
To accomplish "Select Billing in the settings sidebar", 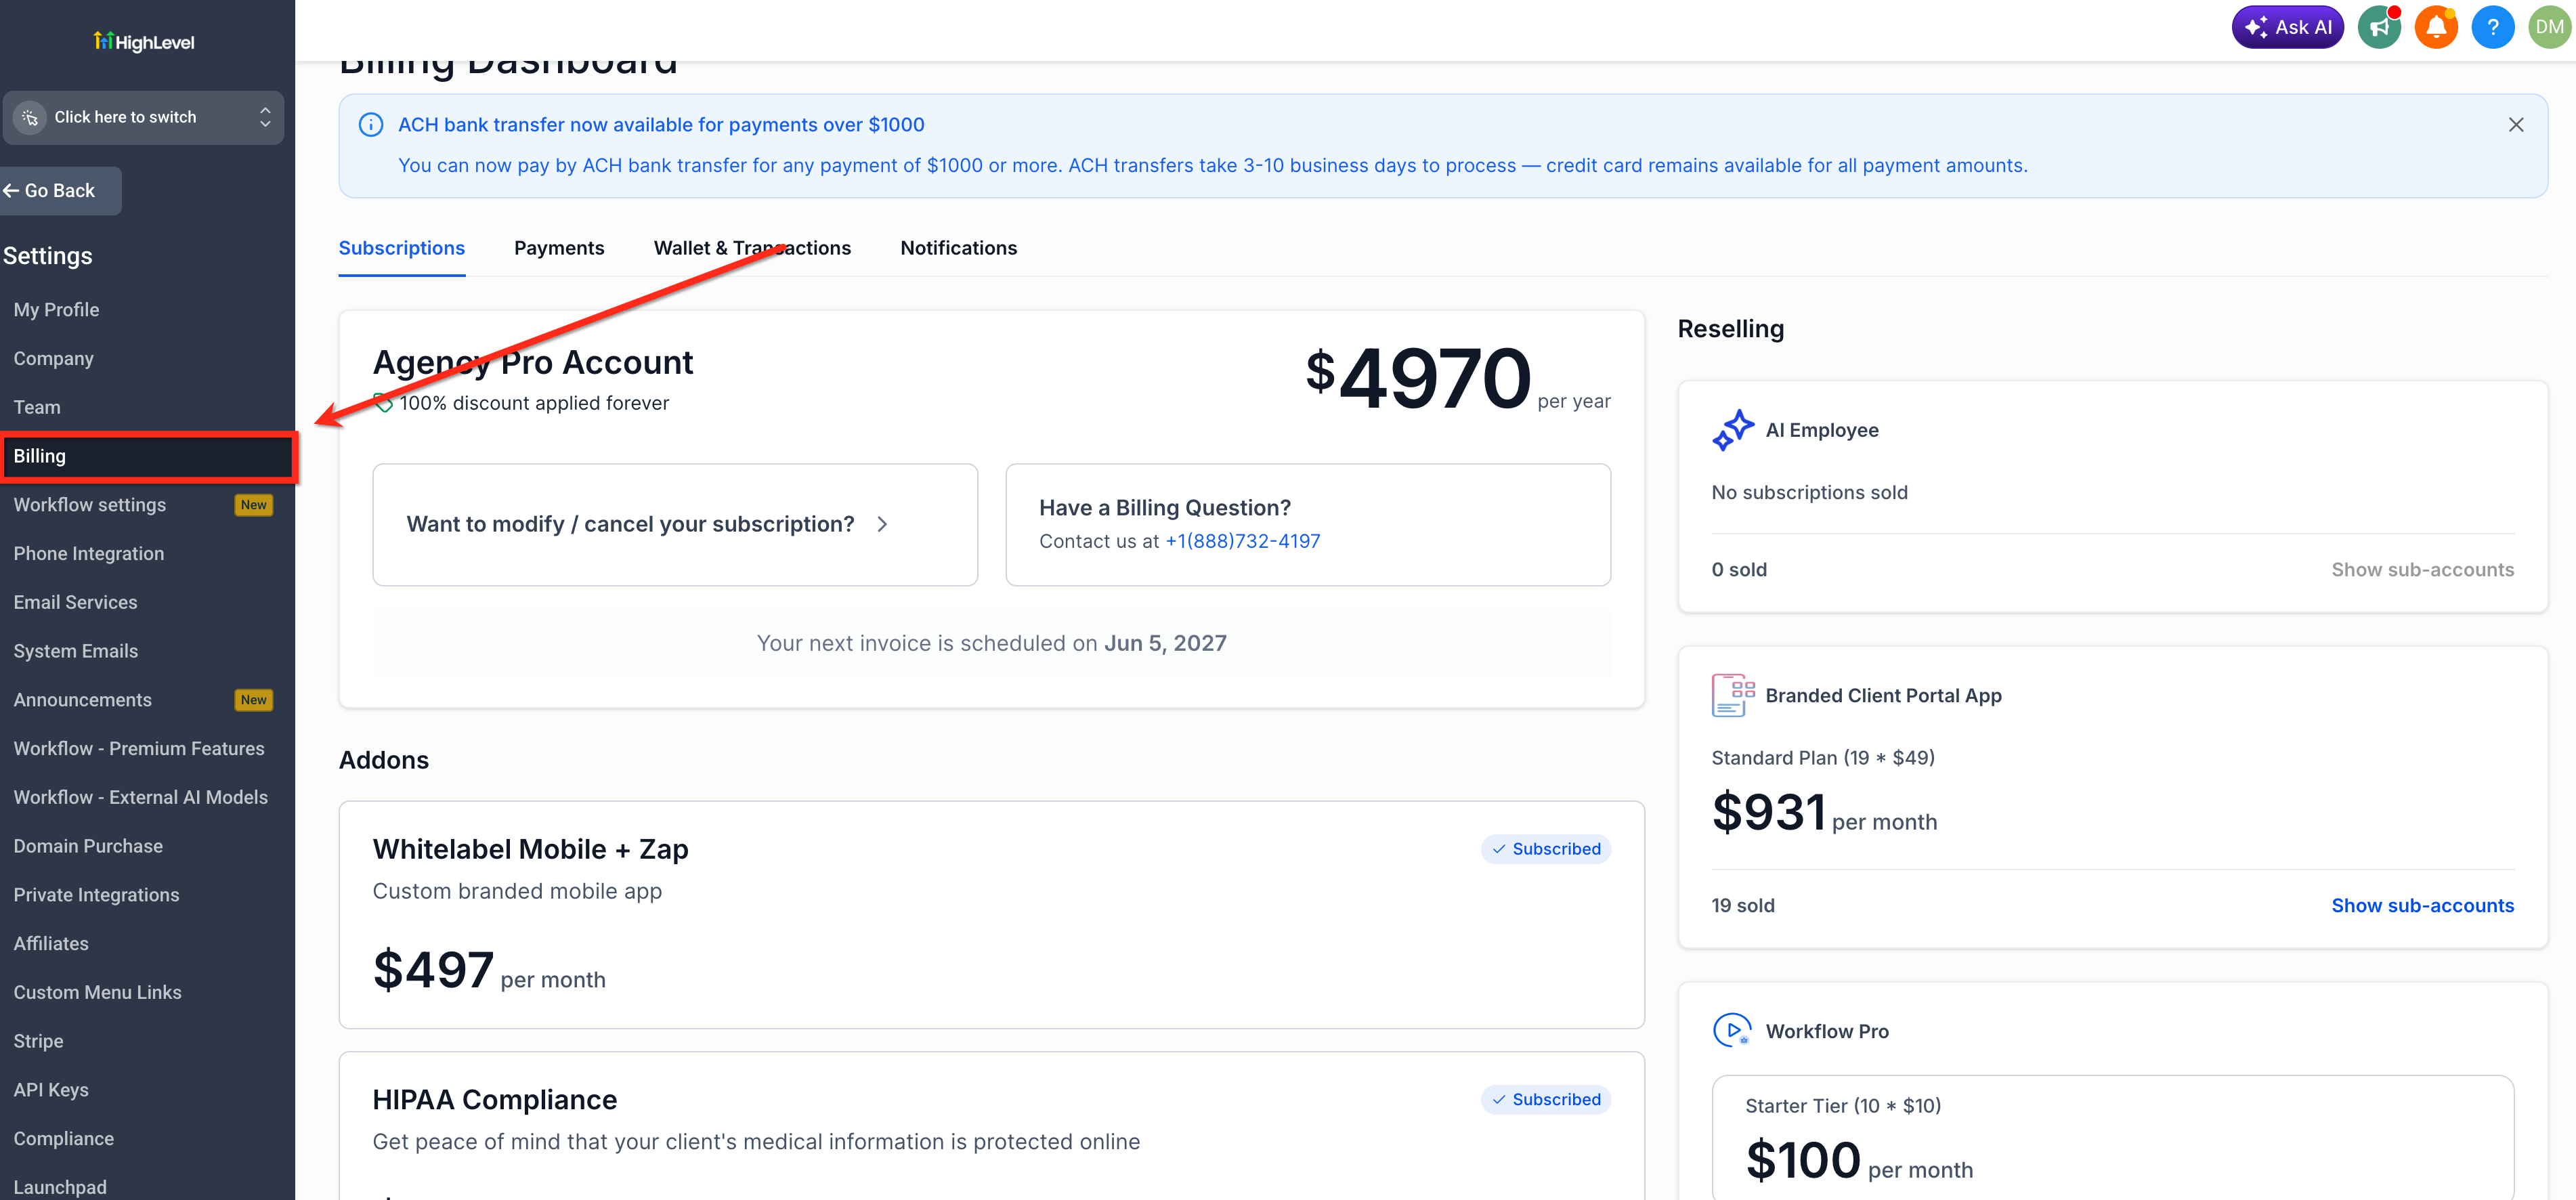I will (x=148, y=456).
